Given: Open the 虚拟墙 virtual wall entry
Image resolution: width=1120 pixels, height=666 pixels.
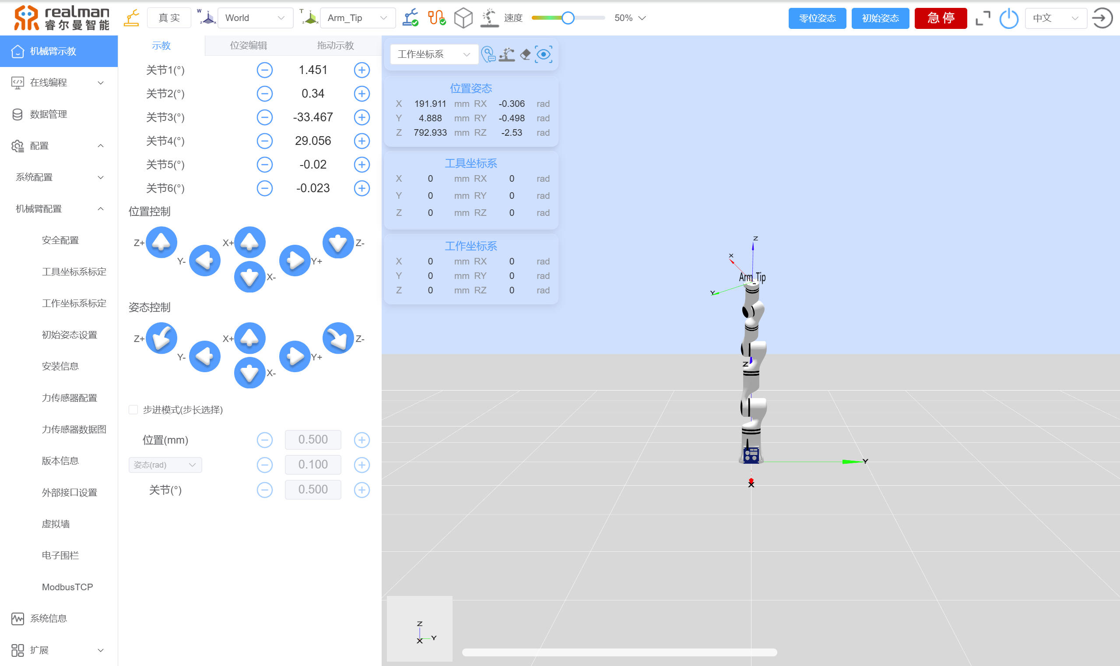Looking at the screenshot, I should pyautogui.click(x=56, y=524).
